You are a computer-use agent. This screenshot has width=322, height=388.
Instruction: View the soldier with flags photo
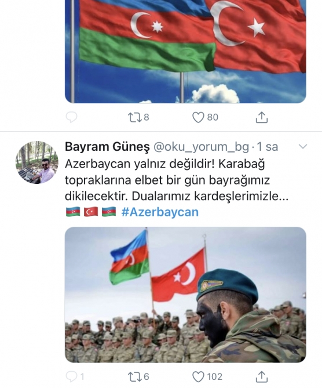tap(185, 295)
